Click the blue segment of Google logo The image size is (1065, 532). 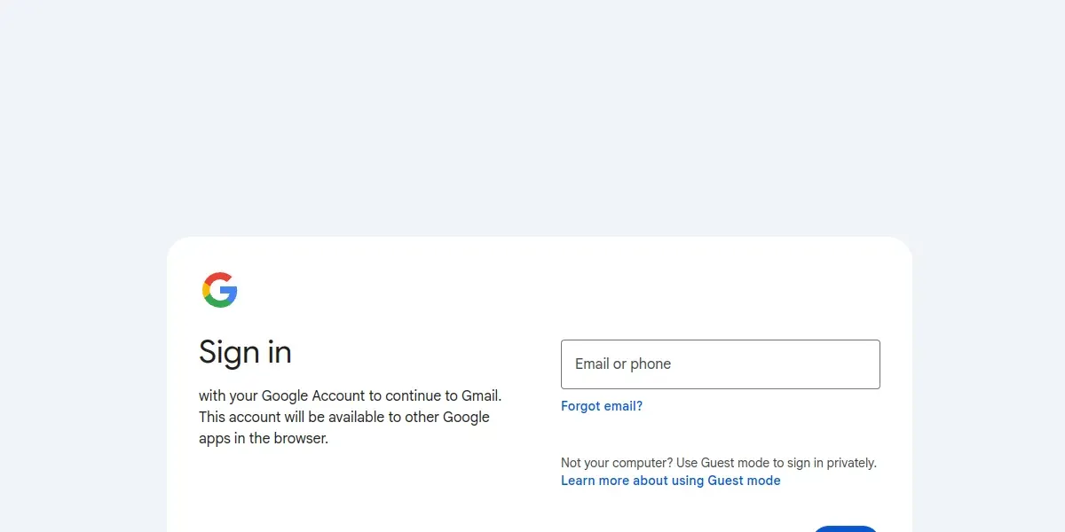click(x=230, y=294)
